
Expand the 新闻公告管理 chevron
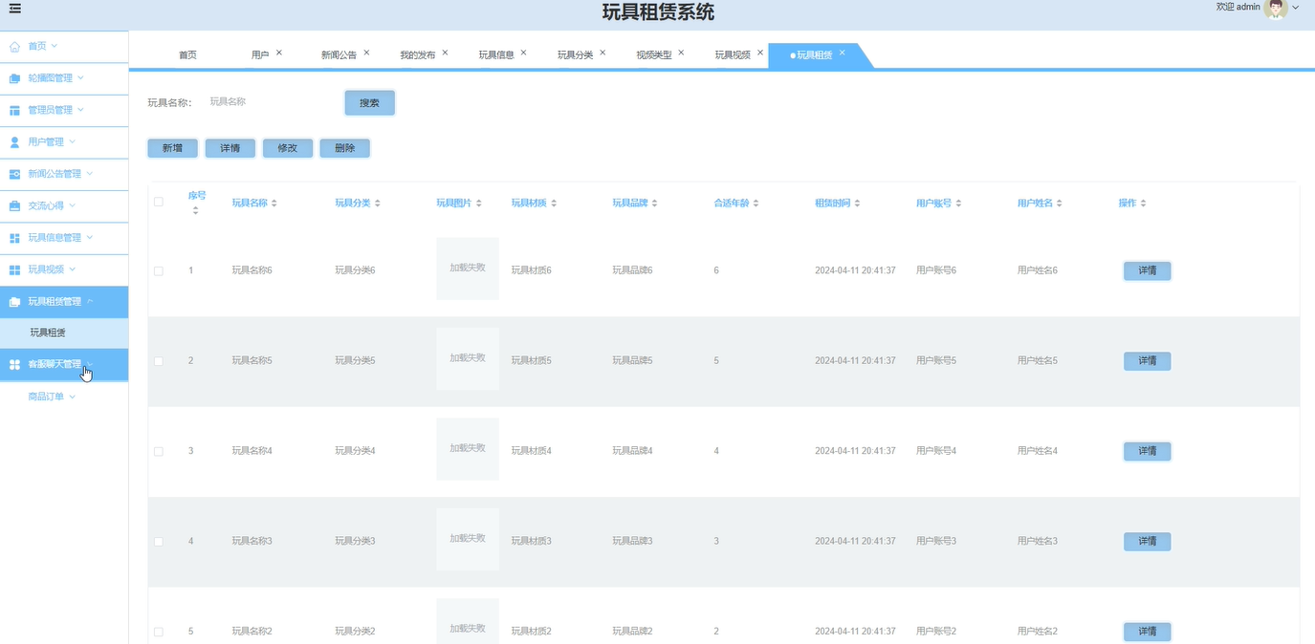click(x=90, y=174)
